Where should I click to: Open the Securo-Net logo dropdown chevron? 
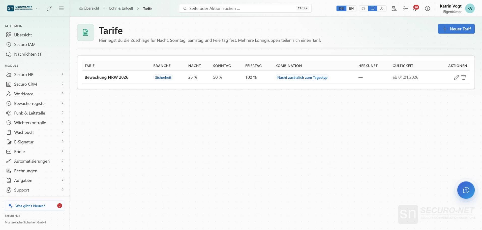coord(37,8)
